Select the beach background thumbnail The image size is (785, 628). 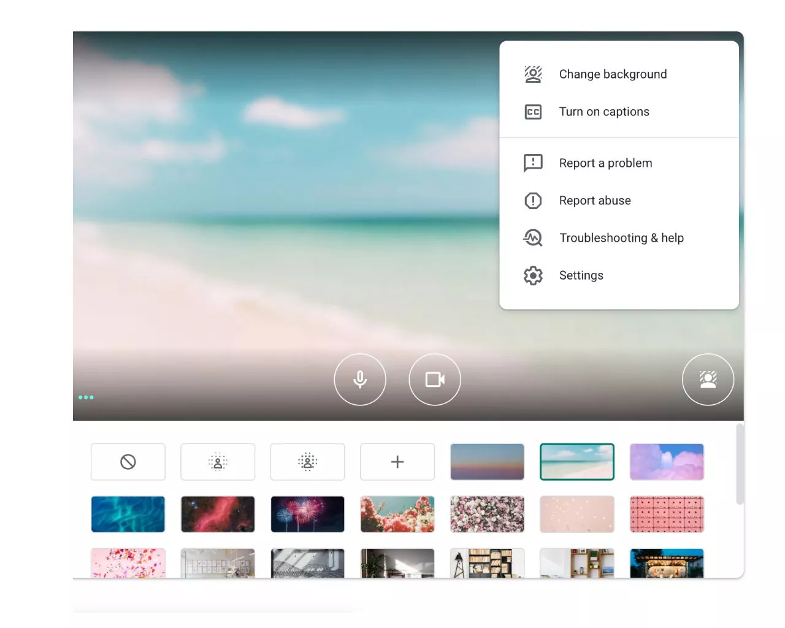point(576,462)
